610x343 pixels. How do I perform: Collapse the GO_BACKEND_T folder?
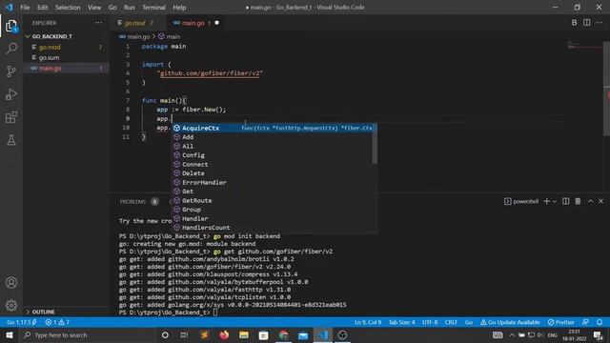(52, 36)
